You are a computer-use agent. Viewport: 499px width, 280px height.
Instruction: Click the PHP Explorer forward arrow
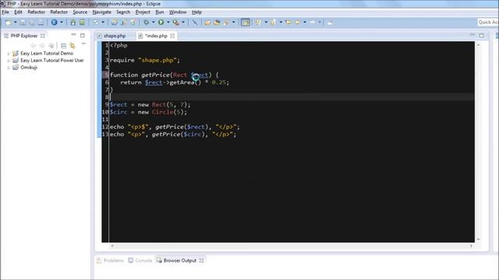pyautogui.click(x=42, y=46)
